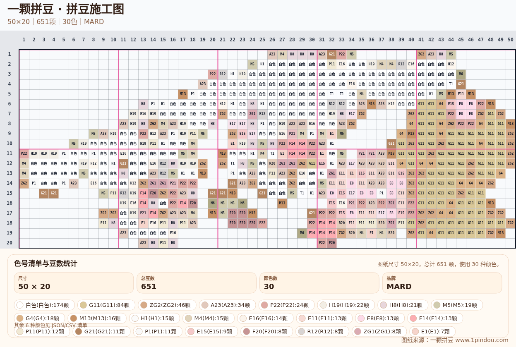Click the ZG2 color swatch circle in the legend
This screenshot has height=347, width=516.
[x=144, y=305]
